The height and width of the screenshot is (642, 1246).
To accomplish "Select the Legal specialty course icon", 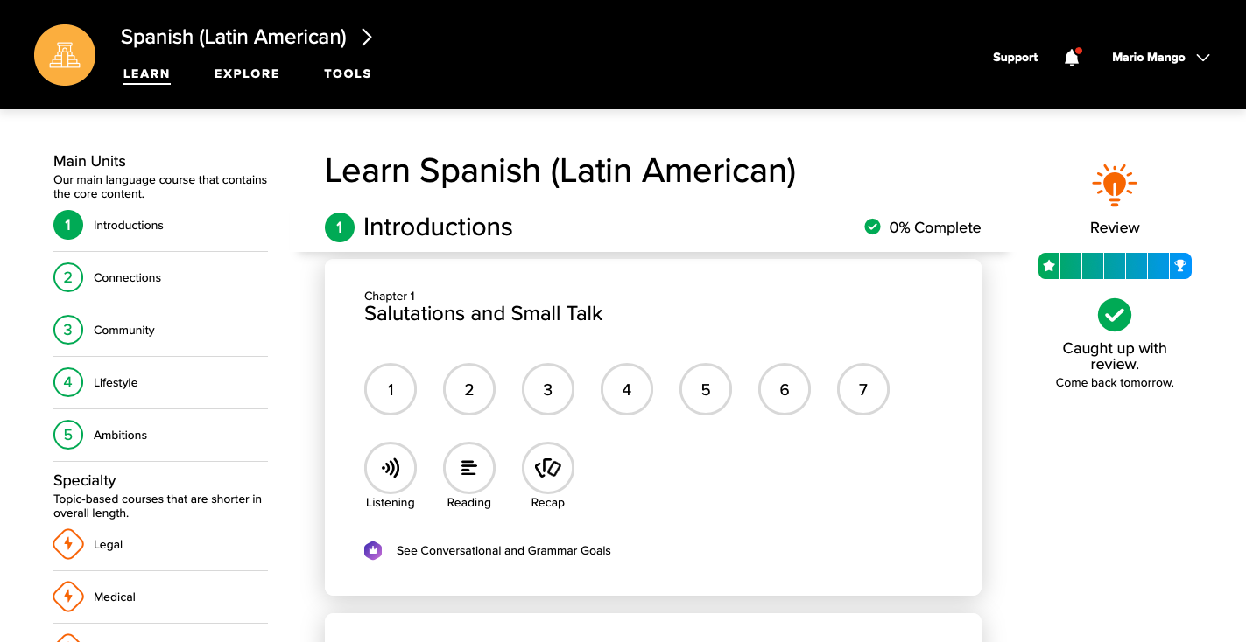I will [67, 544].
